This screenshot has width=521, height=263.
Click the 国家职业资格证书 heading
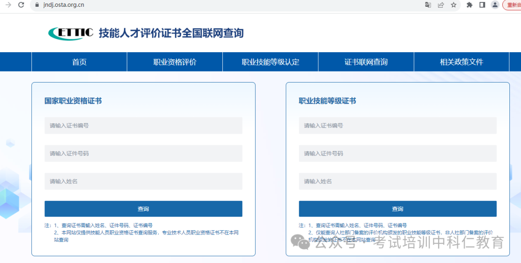click(x=73, y=101)
